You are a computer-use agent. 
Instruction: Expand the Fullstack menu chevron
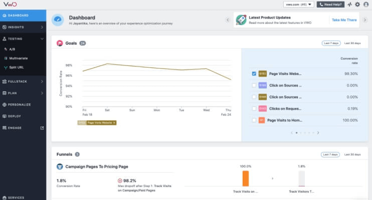(x=42, y=81)
